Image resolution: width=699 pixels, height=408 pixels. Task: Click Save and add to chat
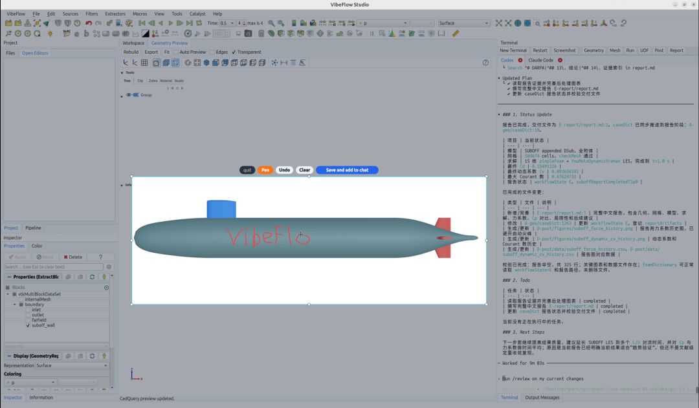pyautogui.click(x=347, y=170)
